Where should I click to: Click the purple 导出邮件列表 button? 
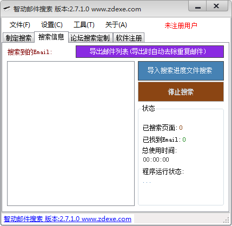click(x=150, y=52)
